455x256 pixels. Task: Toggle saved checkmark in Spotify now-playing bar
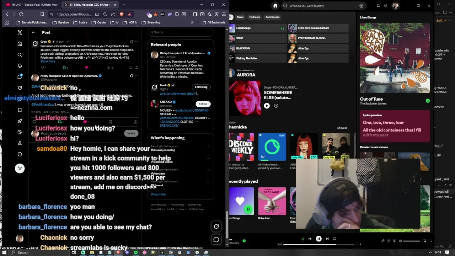244,241
